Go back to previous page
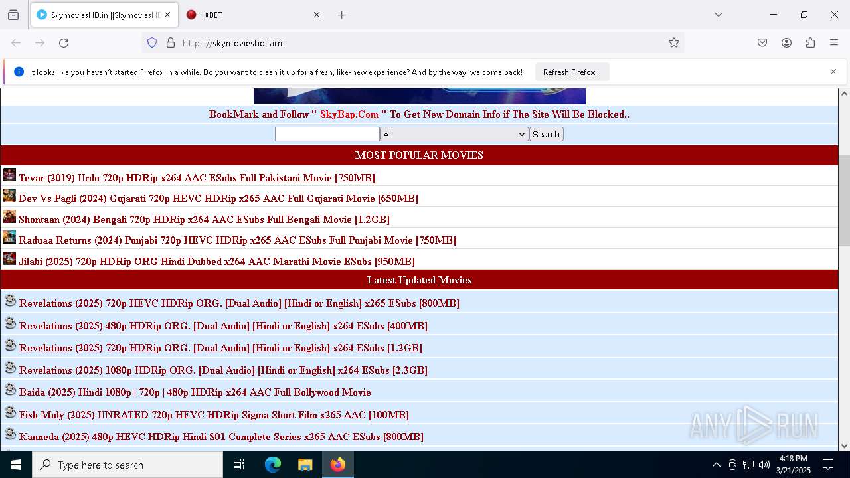The height and width of the screenshot is (478, 850). click(x=16, y=43)
